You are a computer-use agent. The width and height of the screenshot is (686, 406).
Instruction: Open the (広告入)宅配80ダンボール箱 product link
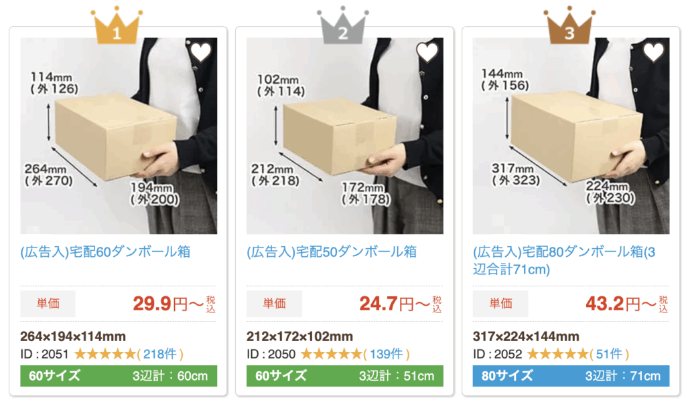click(x=564, y=260)
